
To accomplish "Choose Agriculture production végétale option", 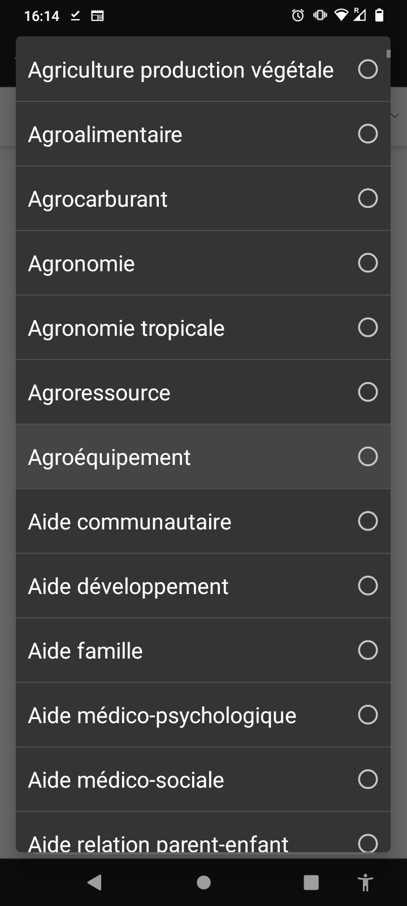I will tap(181, 70).
